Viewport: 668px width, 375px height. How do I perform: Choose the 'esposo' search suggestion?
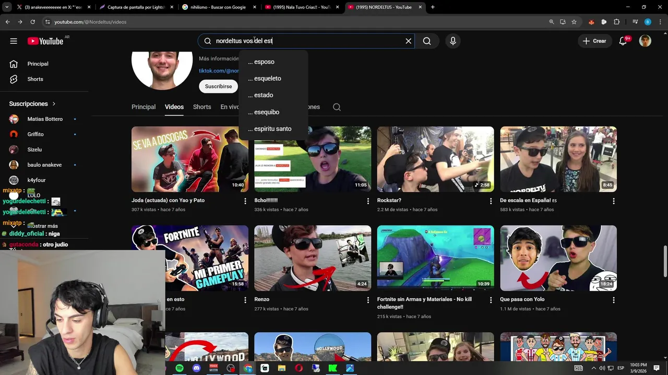(273, 61)
